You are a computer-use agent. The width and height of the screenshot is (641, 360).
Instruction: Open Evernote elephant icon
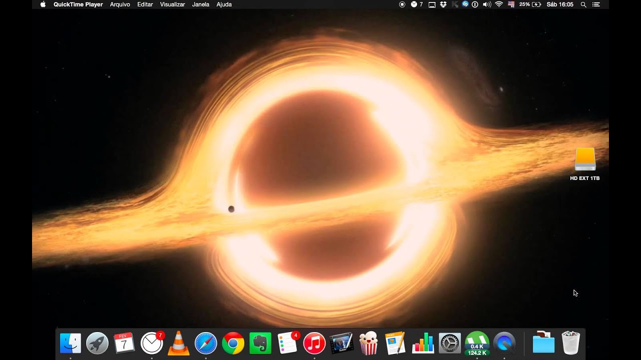(260, 343)
